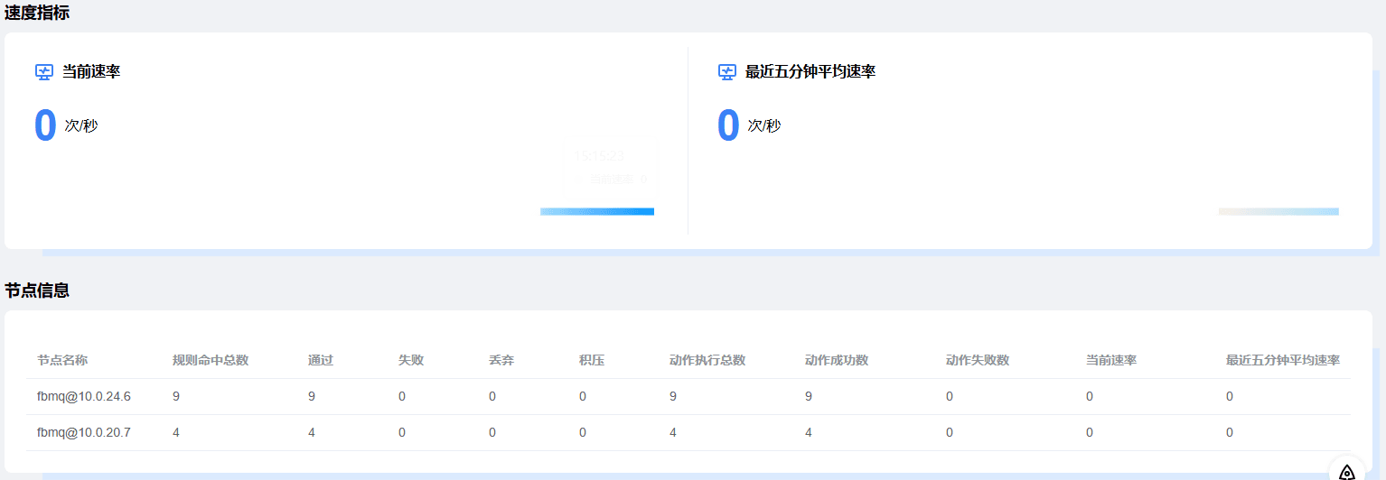
Task: Click the monitor icon beside 当前速率
Action: [x=44, y=72]
